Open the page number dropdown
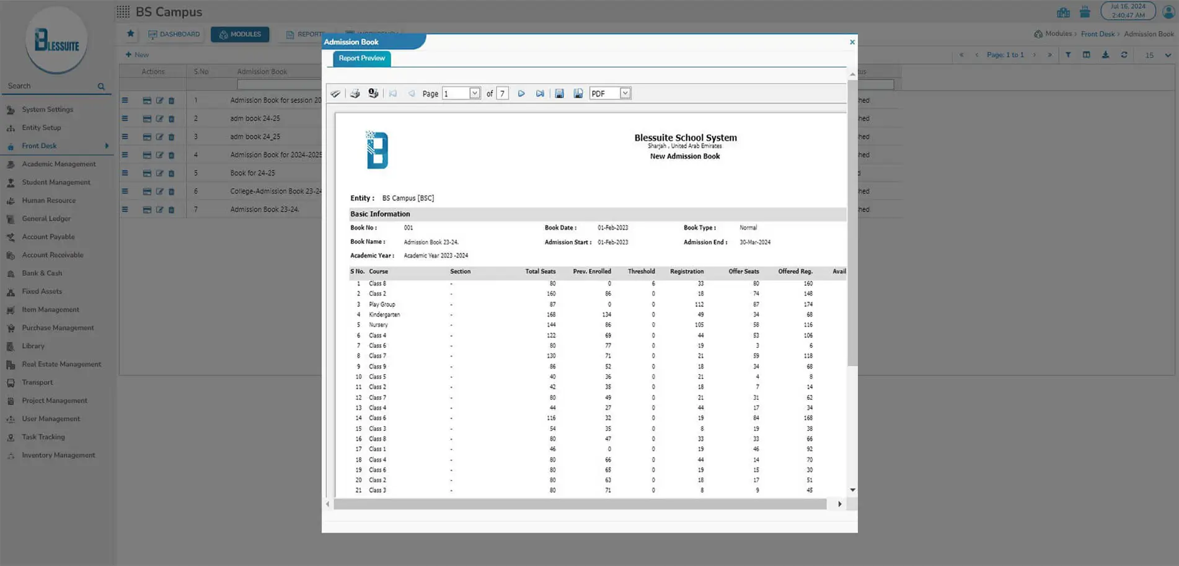This screenshot has height=566, width=1179. coord(474,94)
